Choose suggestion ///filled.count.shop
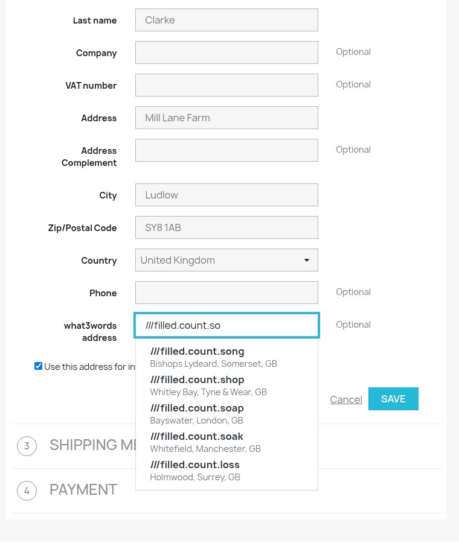The width and height of the screenshot is (459, 543). pyautogui.click(x=226, y=386)
